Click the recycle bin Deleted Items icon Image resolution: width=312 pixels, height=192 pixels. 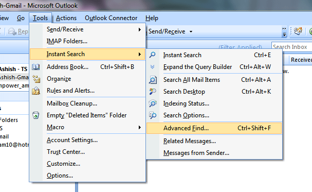pyautogui.click(x=36, y=115)
